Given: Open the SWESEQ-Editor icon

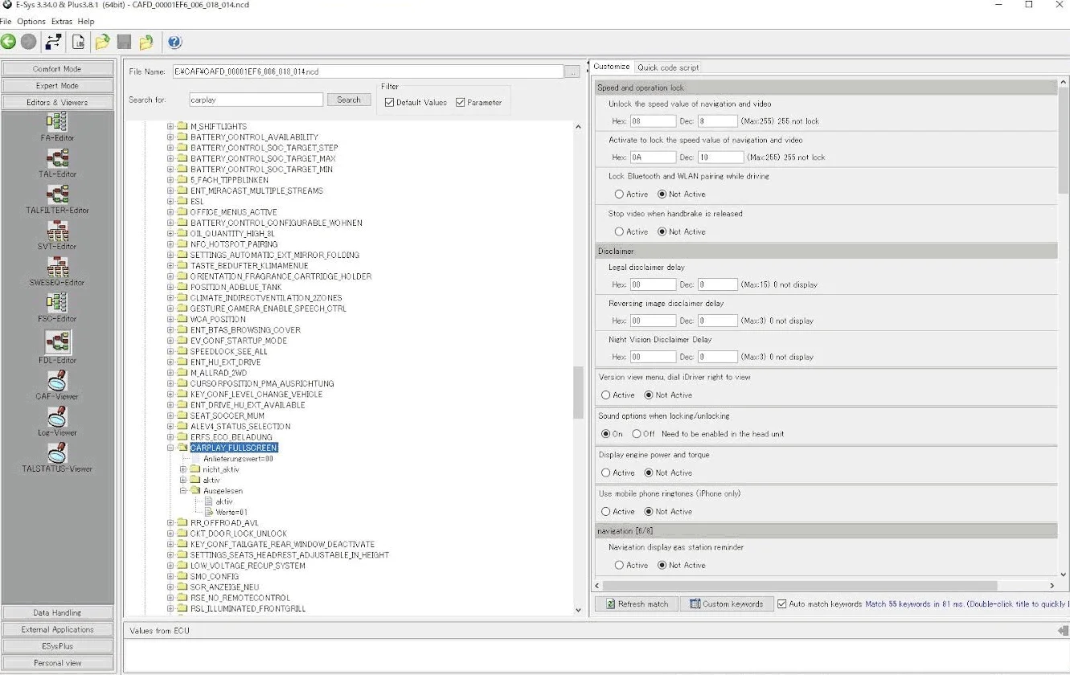Looking at the screenshot, I should 57,267.
